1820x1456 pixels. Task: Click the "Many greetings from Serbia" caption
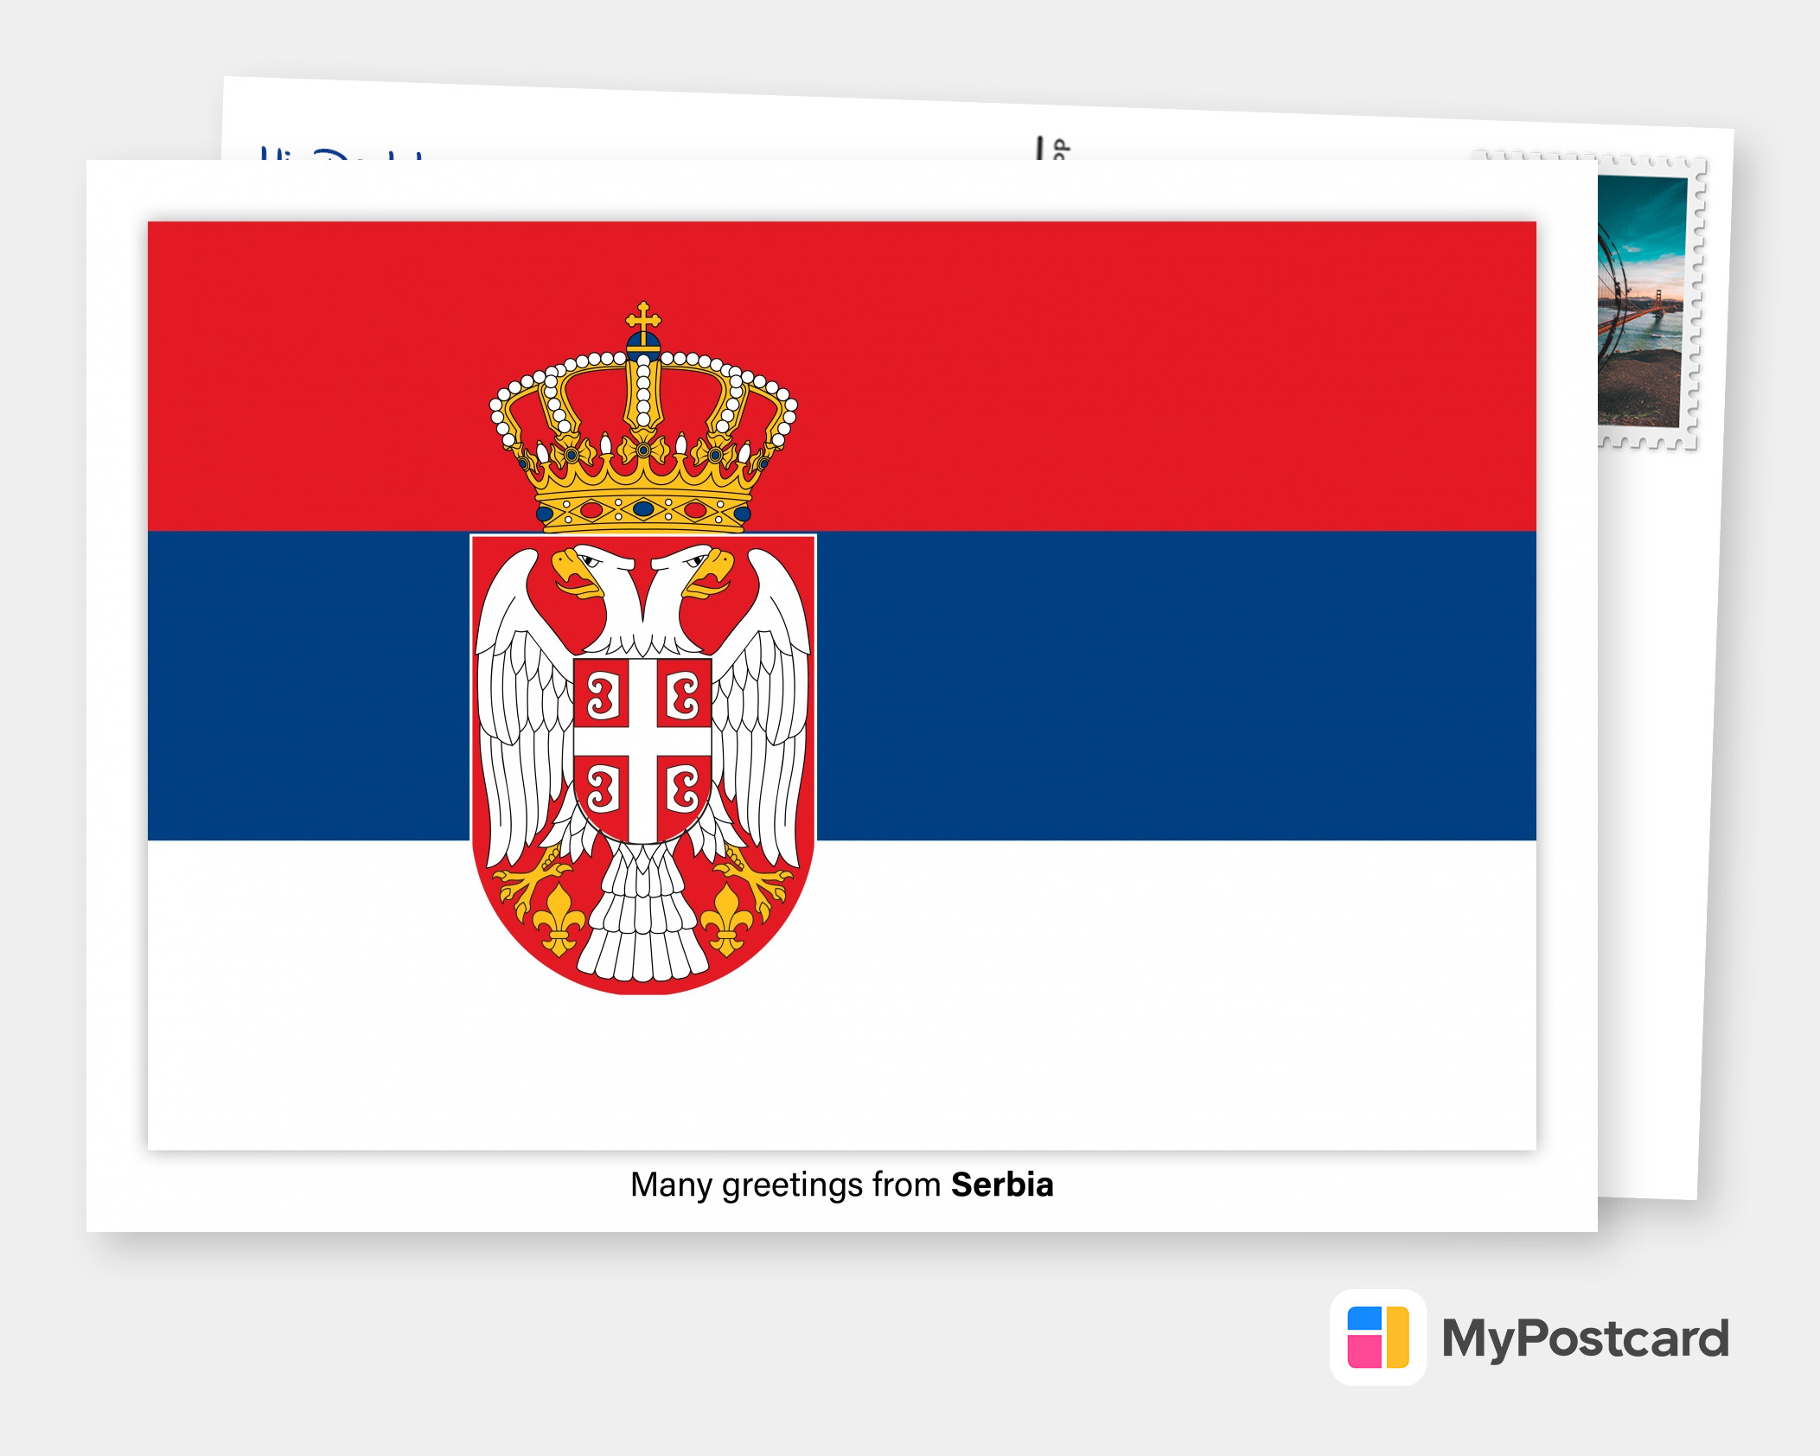(841, 1185)
